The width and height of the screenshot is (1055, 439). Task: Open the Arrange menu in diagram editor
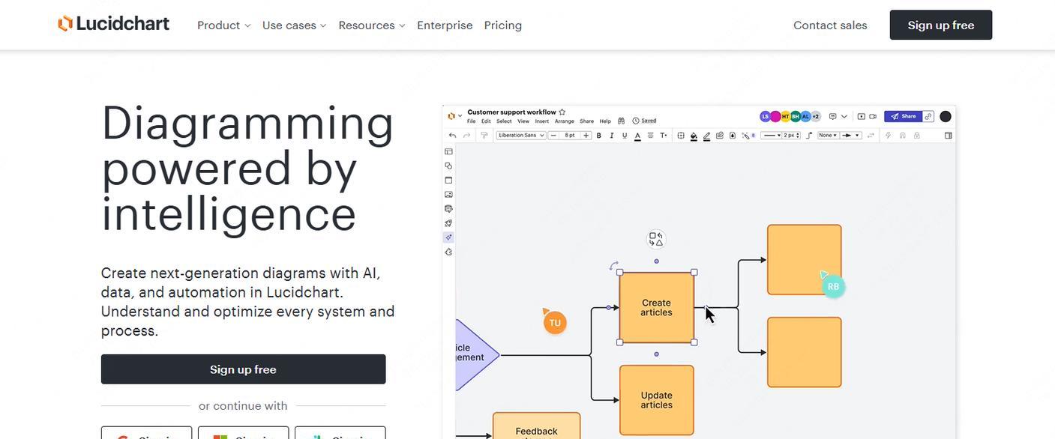(x=565, y=121)
